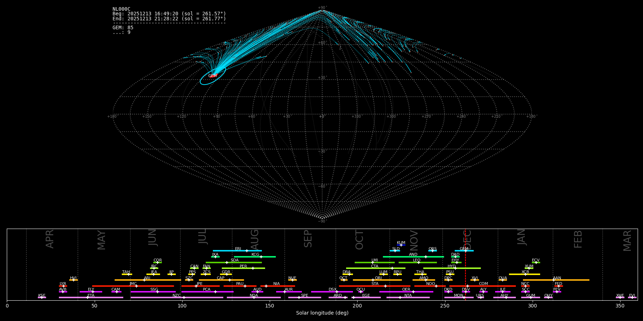Click the LYR shower label
The height and width of the screenshot is (321, 643).
[63, 284]
